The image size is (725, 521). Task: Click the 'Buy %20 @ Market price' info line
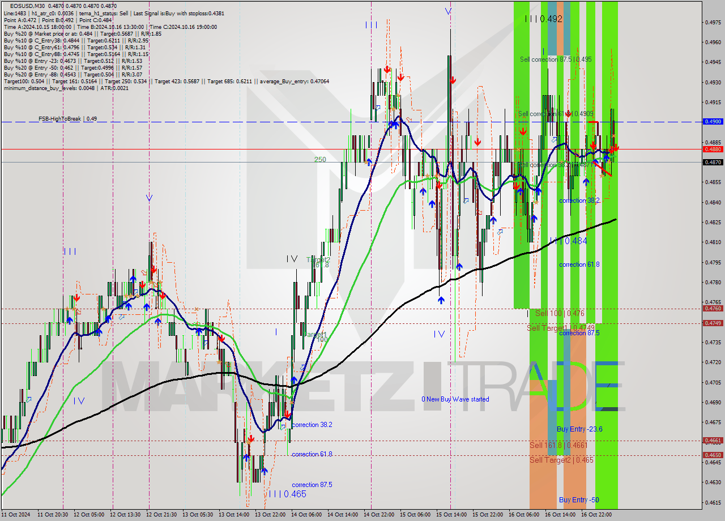[82, 33]
